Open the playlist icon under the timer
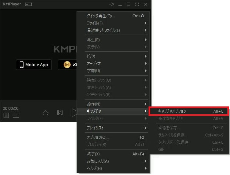The width and height of the screenshot is (230, 175). pos(6,115)
